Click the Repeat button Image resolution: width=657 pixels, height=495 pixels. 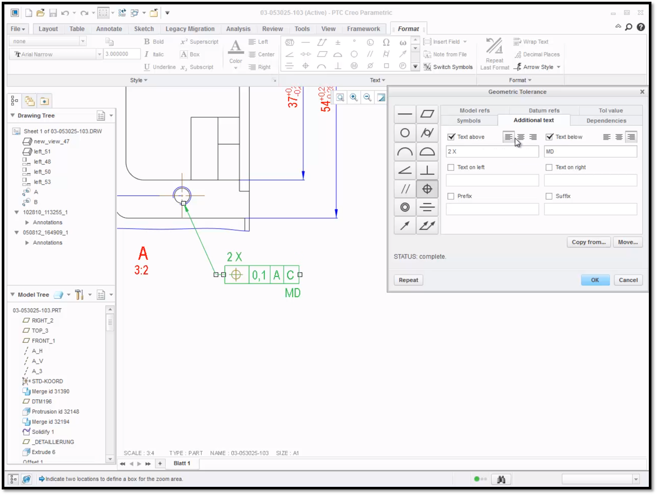click(x=408, y=280)
